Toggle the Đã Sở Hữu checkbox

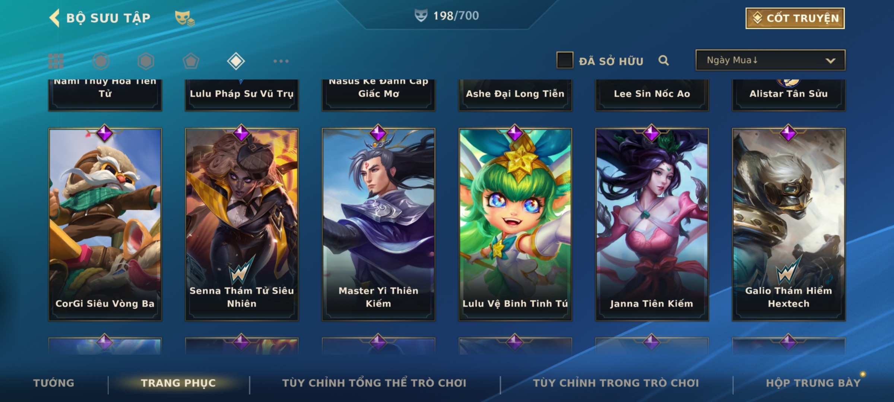(x=565, y=60)
